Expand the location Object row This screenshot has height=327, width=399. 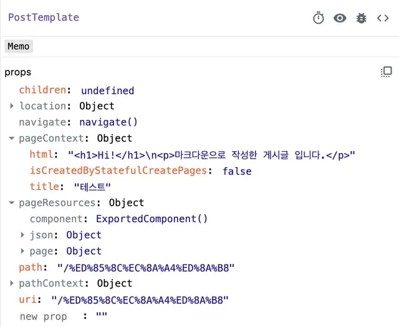[x=12, y=106]
